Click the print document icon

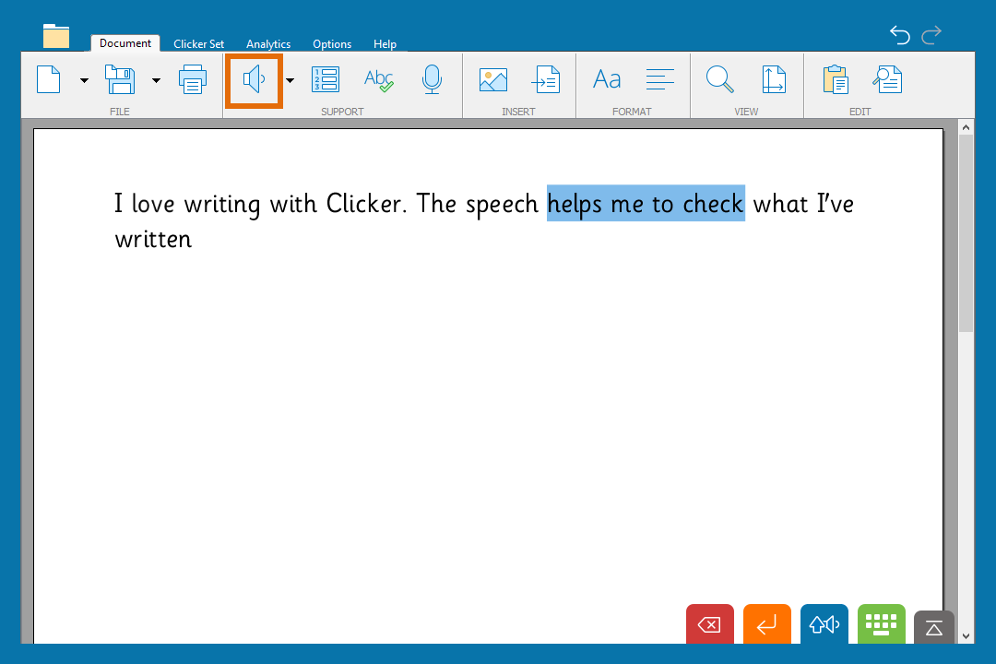(193, 80)
